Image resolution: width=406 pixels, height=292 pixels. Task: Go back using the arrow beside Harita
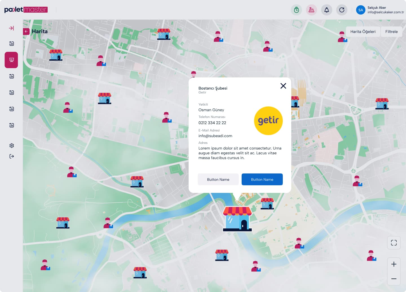[x=26, y=32]
